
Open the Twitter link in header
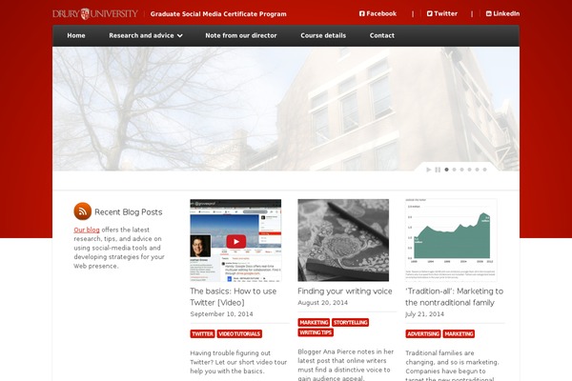pos(441,13)
